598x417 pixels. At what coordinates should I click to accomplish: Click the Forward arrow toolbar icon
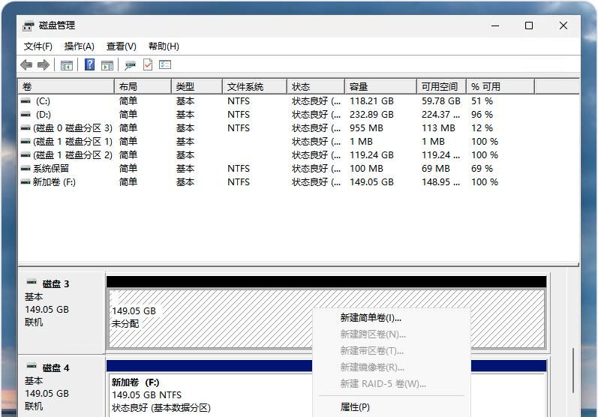click(44, 64)
